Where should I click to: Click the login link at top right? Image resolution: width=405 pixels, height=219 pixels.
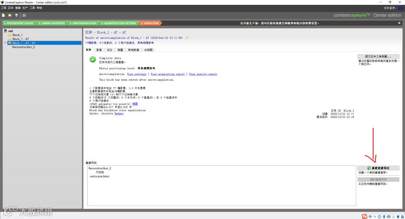pos(400,8)
